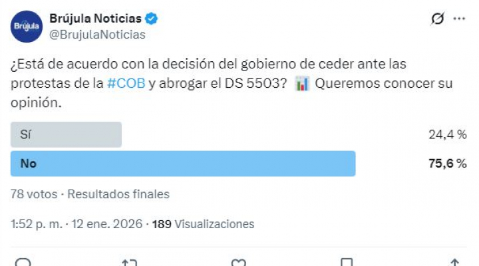Click the repost arrows icon

pos(130,262)
